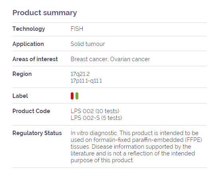Image resolution: width=213 pixels, height=181 pixels.
Task: Click the Region row label
Action: tap(22, 74)
